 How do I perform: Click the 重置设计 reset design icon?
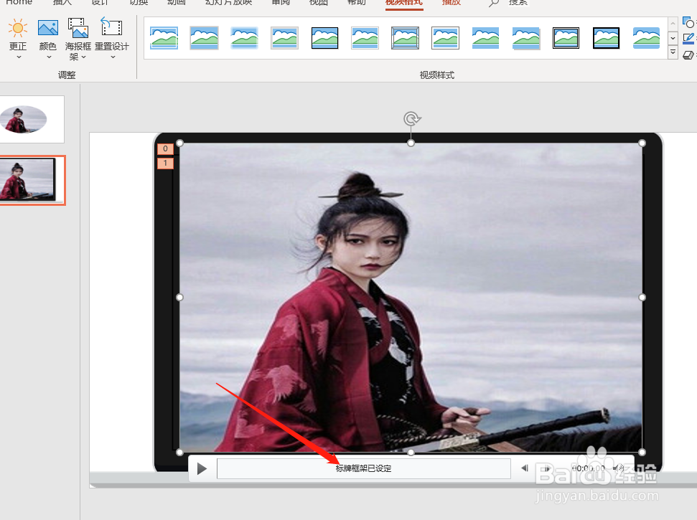[111, 27]
